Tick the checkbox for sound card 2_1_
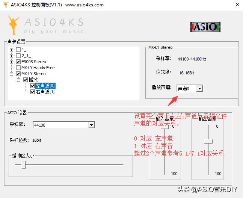The width and height of the screenshot is (243, 198). tap(18, 56)
